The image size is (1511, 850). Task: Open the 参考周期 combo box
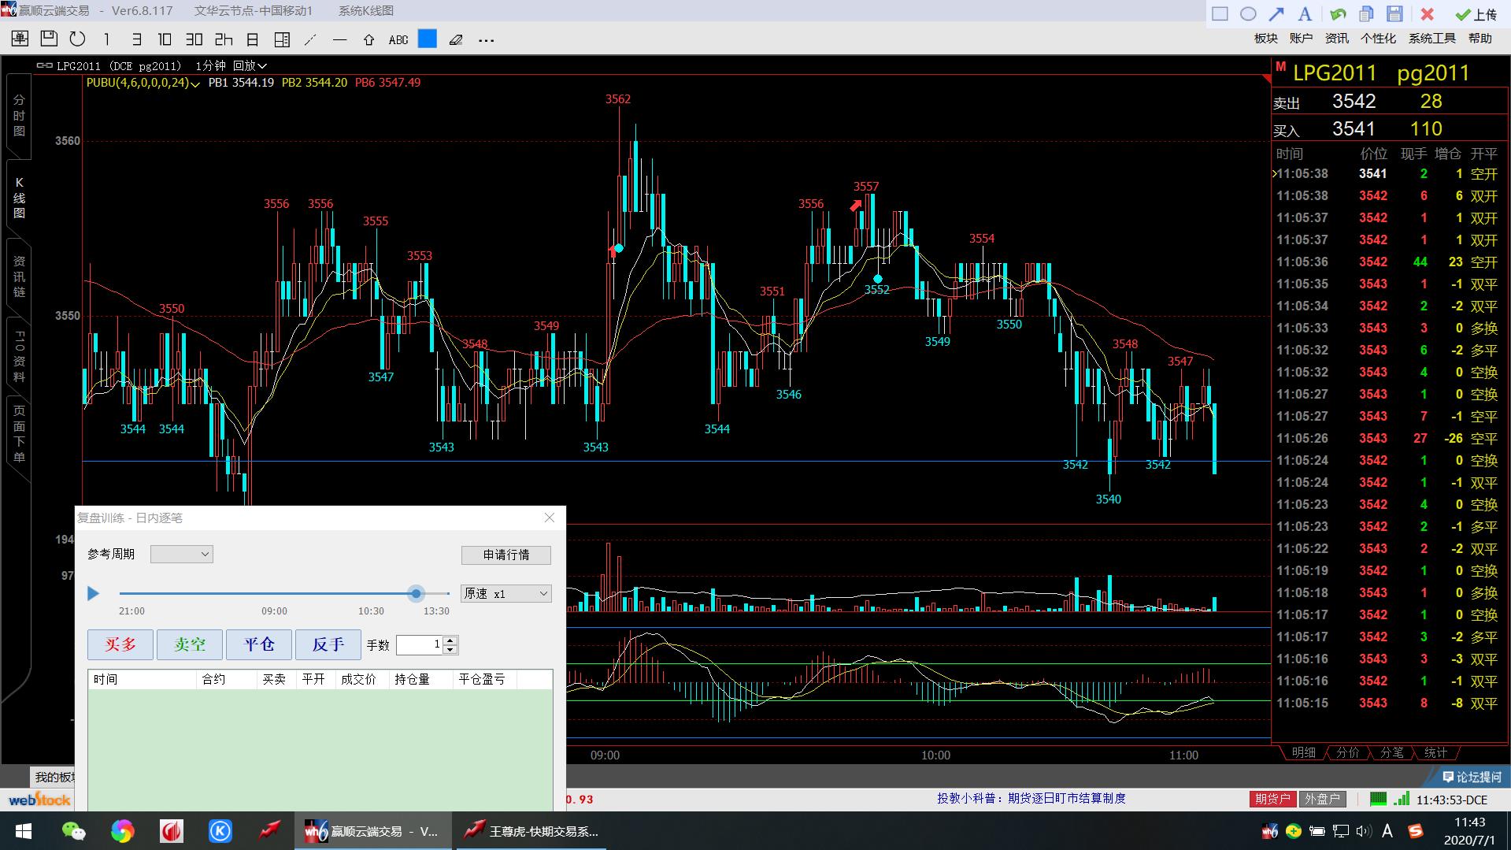(x=182, y=554)
